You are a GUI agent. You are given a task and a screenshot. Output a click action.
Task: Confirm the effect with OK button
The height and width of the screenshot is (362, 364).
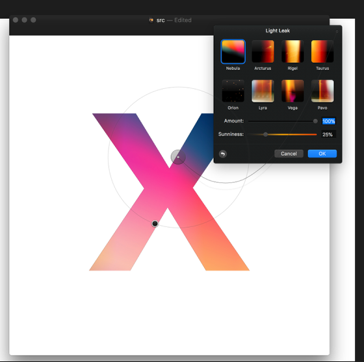click(322, 154)
